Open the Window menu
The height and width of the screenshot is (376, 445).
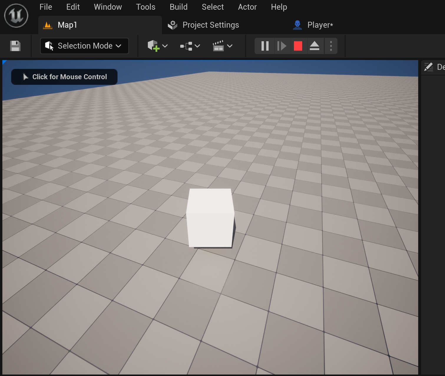click(108, 7)
